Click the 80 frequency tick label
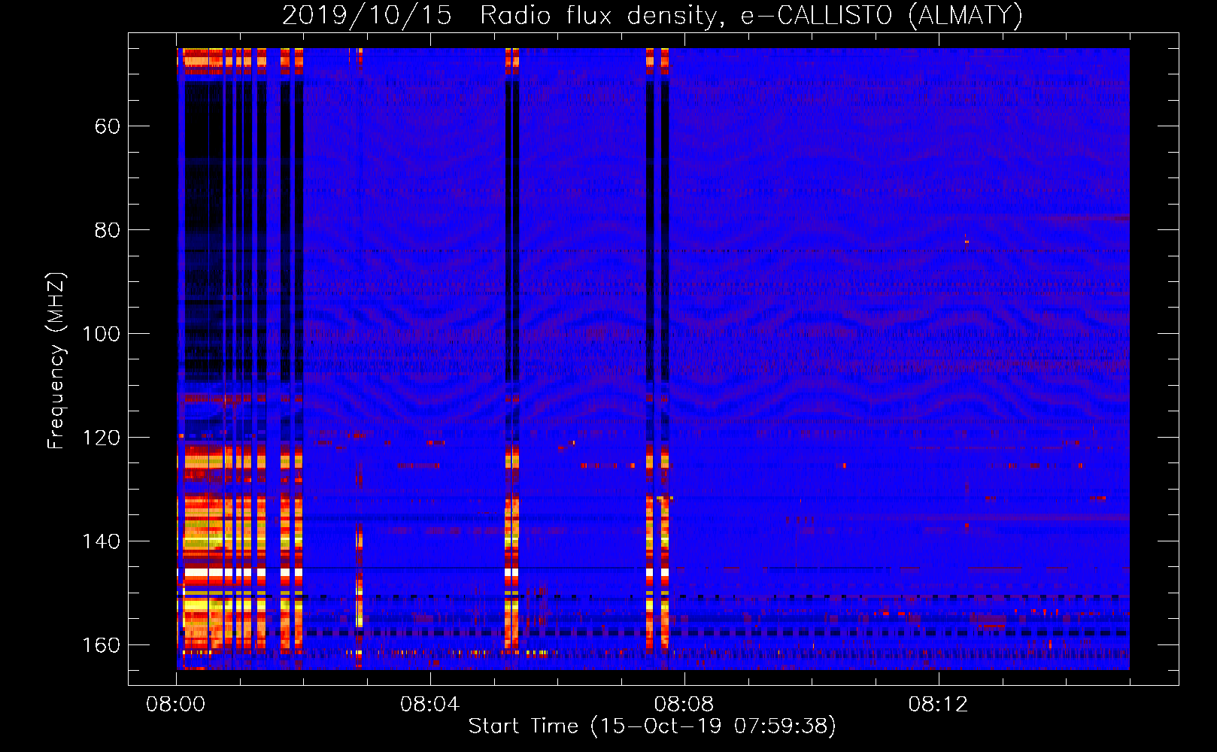Image resolution: width=1217 pixels, height=752 pixels. pyautogui.click(x=108, y=230)
